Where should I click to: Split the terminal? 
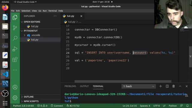pos(167,86)
